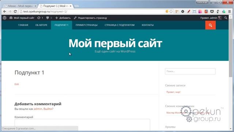Click the page vertical scrollbar thumb

(231, 48)
